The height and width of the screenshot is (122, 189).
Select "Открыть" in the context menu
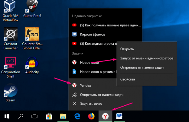pos(147,49)
